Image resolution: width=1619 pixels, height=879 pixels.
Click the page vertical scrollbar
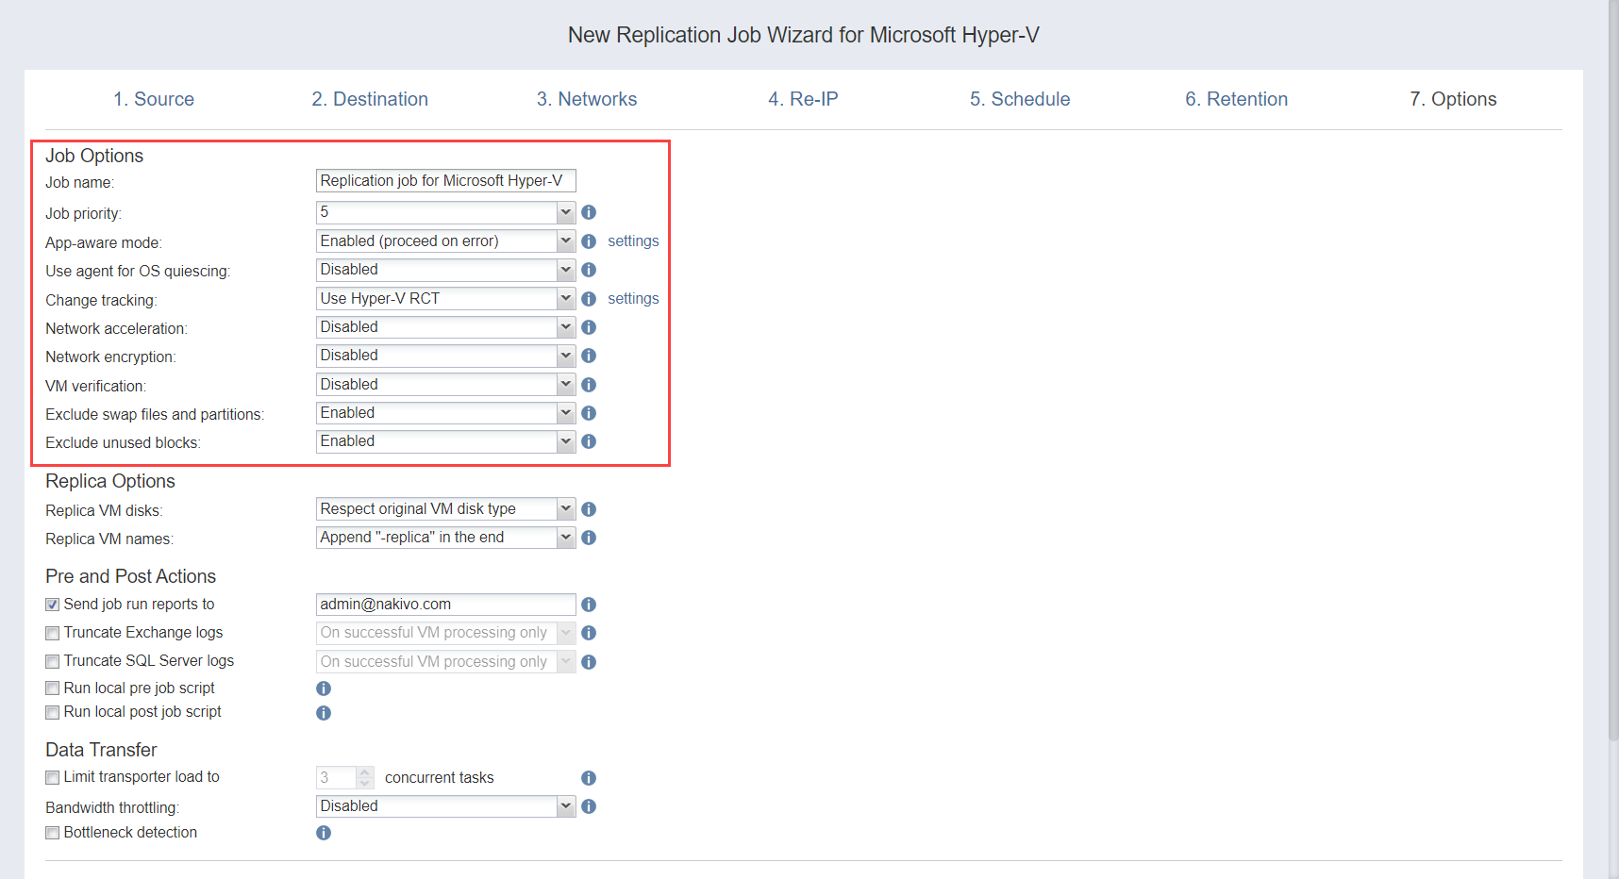pyautogui.click(x=1613, y=377)
